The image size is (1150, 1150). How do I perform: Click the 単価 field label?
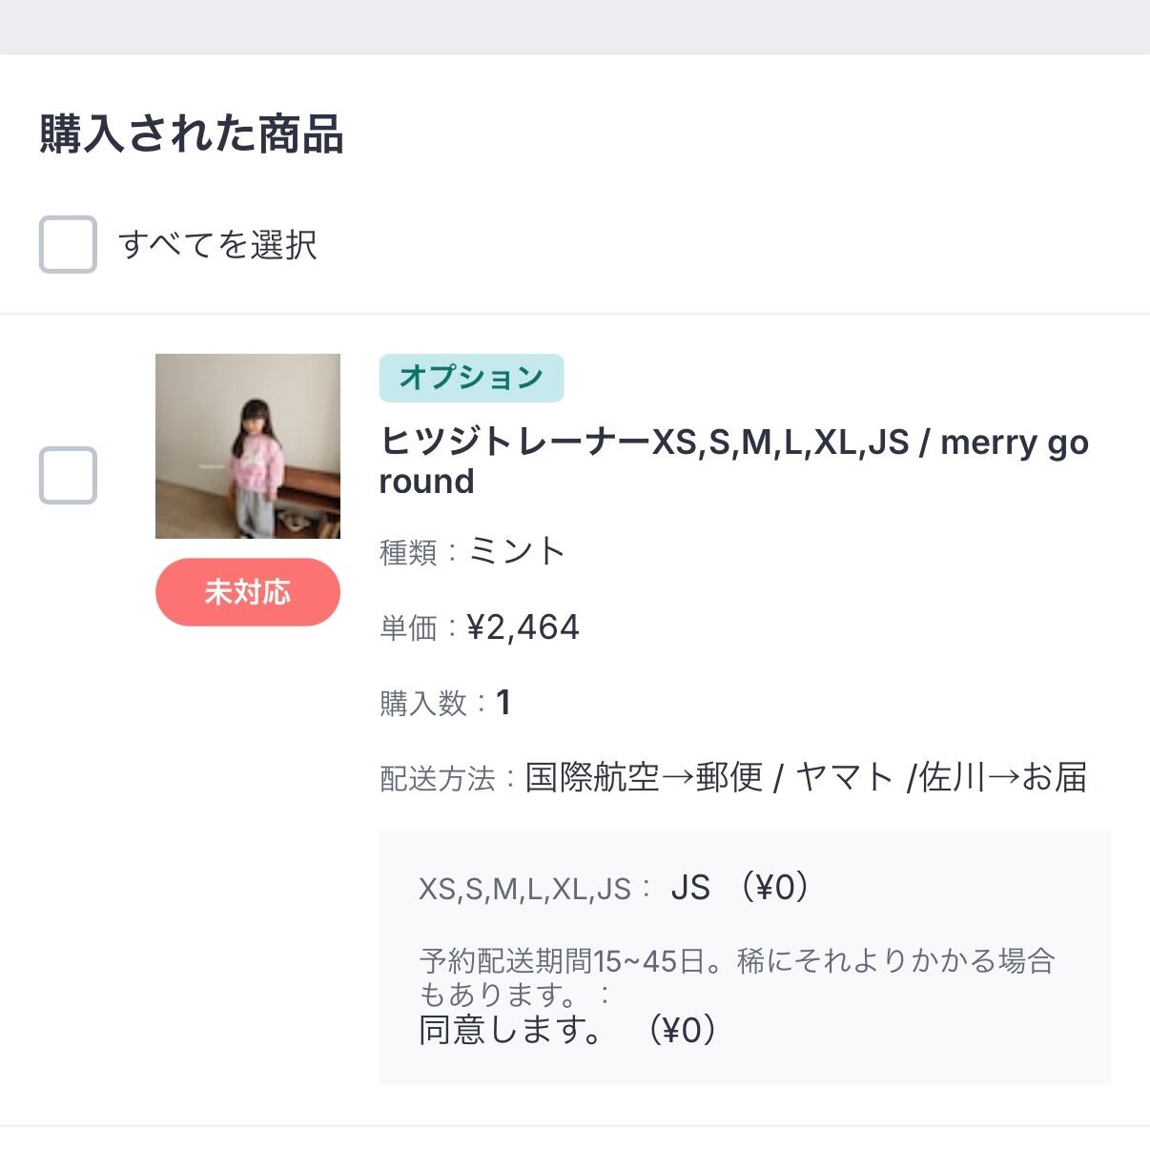point(408,628)
